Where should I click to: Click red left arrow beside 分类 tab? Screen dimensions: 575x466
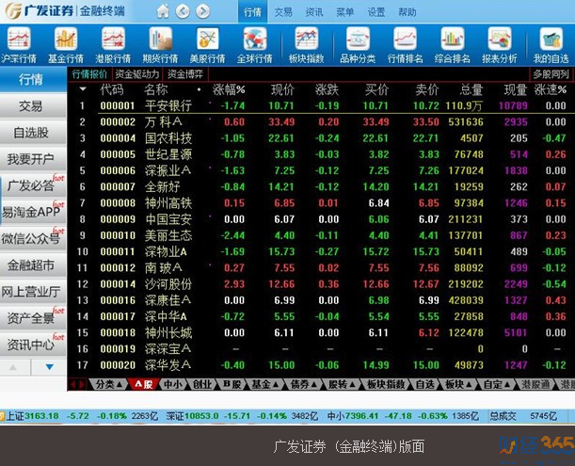(x=72, y=384)
